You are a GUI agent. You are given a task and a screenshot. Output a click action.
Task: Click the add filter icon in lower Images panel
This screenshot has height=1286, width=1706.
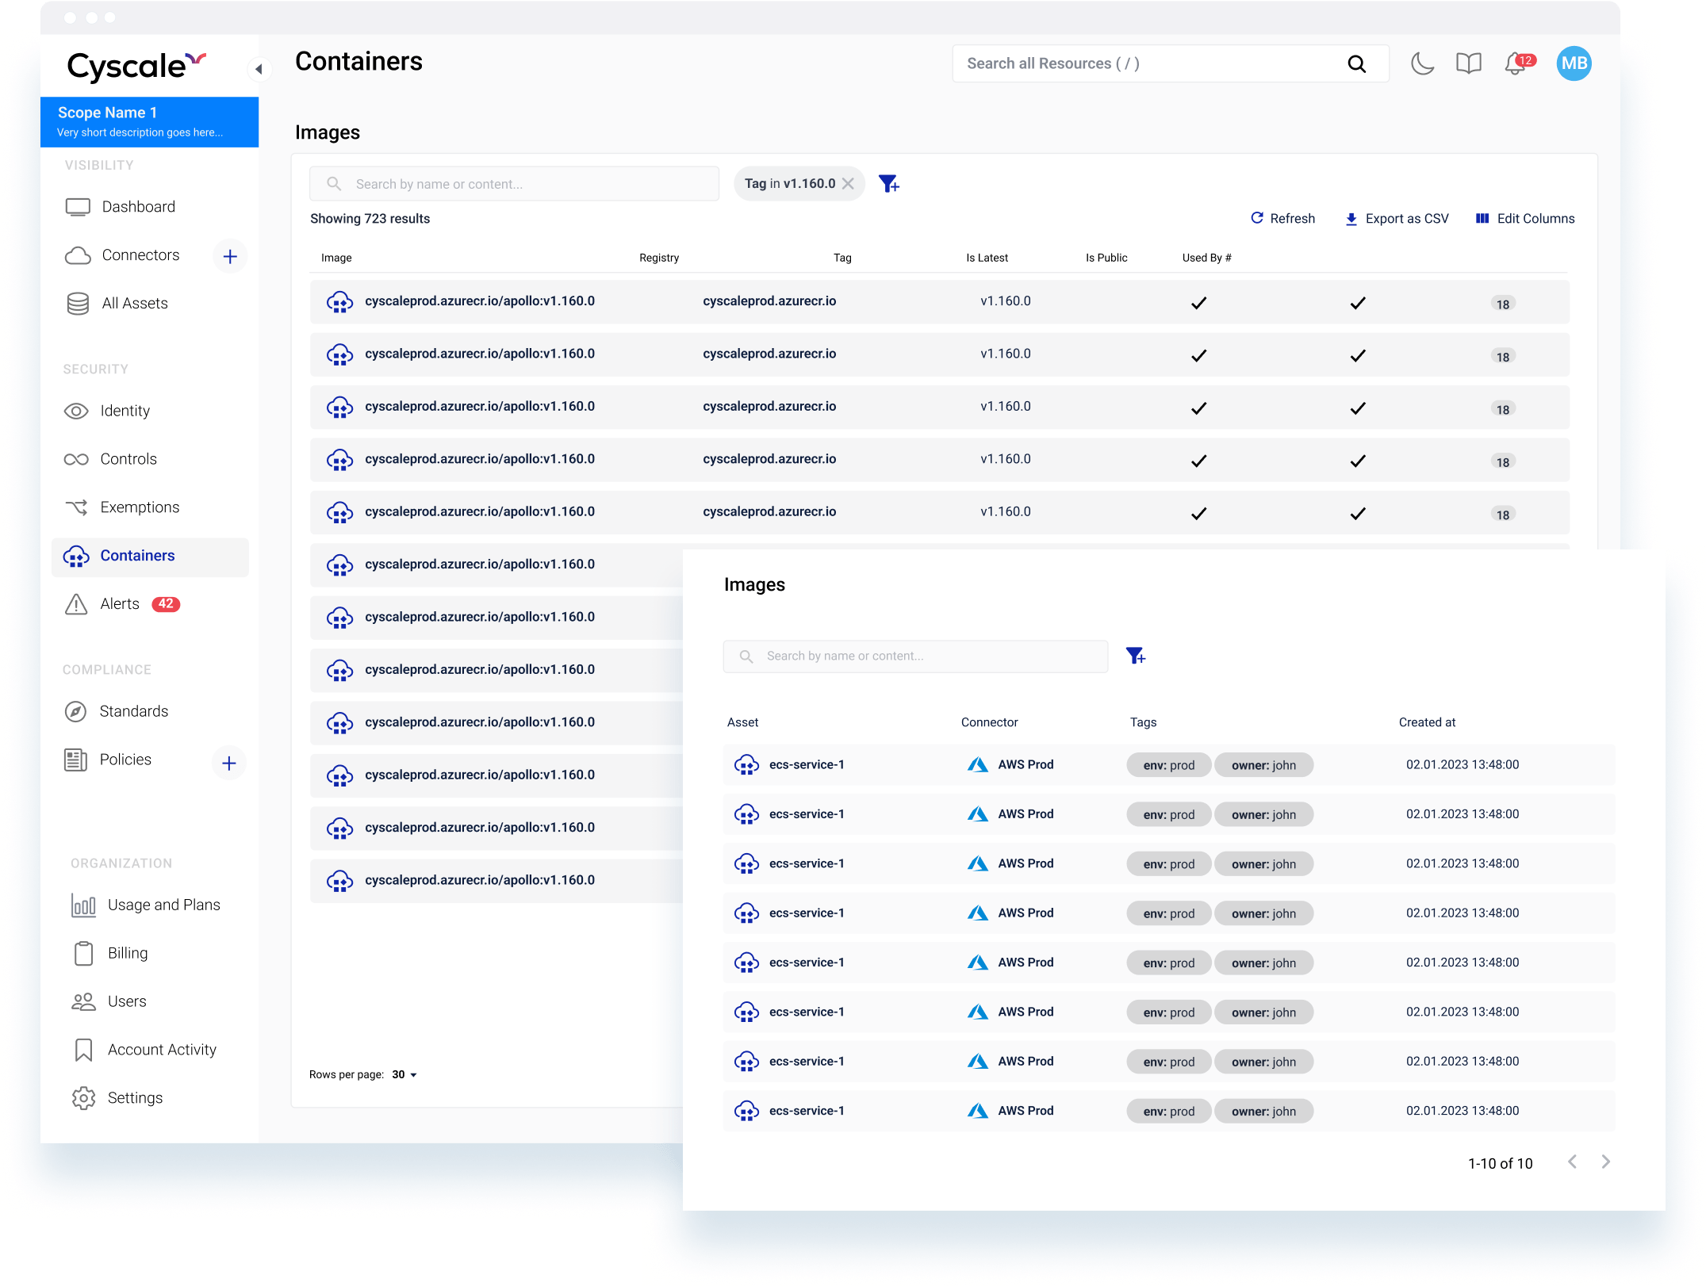point(1135,656)
